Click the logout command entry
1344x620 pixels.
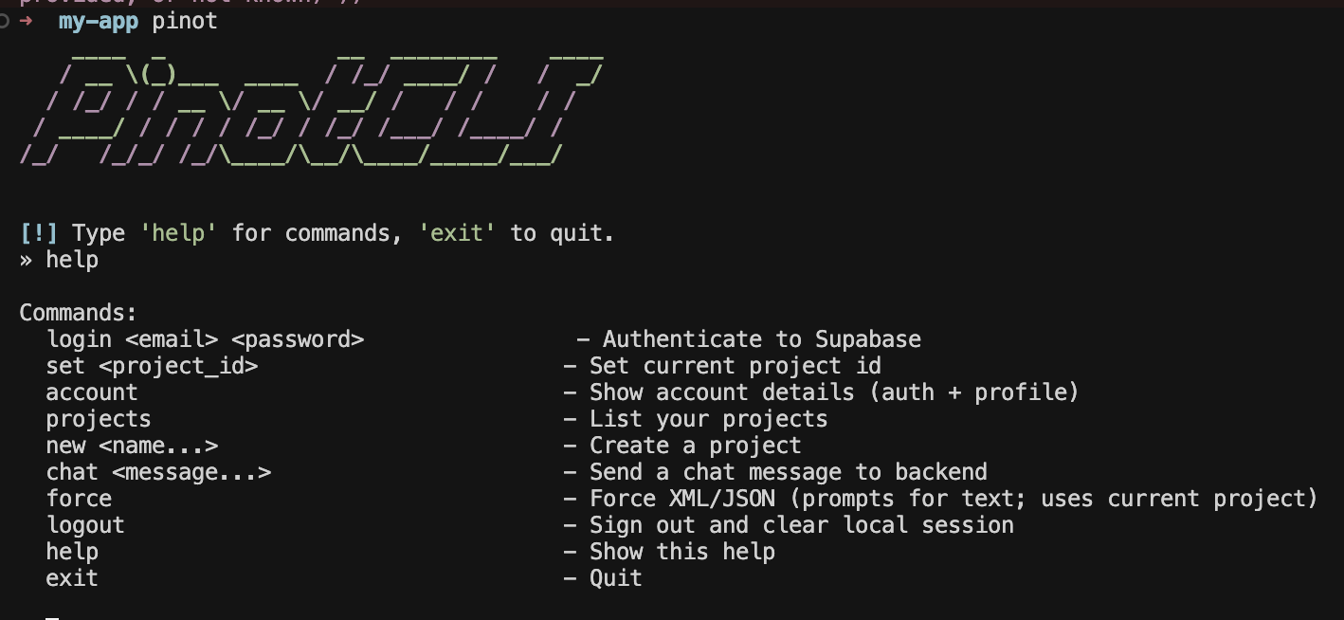click(85, 525)
